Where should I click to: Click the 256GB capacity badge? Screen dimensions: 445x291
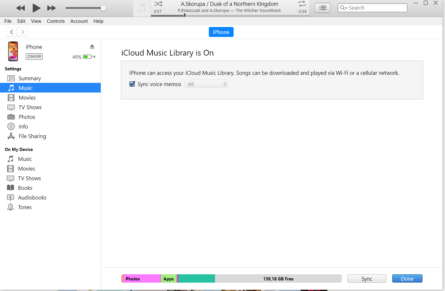pos(34,57)
